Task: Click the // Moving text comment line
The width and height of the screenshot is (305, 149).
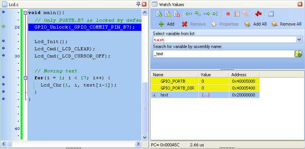Action: [x=56, y=71]
